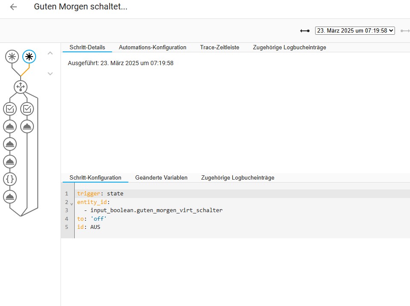Jump to previous step with the up chevron
The width and height of the screenshot is (410, 306).
pos(50,53)
